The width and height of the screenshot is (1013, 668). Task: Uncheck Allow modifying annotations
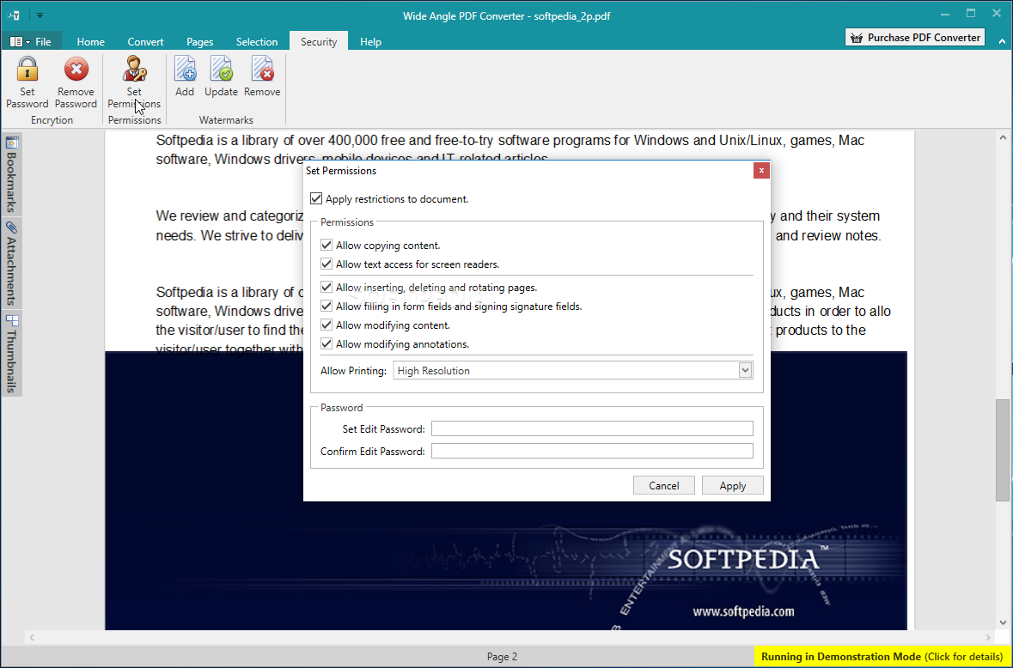[326, 344]
